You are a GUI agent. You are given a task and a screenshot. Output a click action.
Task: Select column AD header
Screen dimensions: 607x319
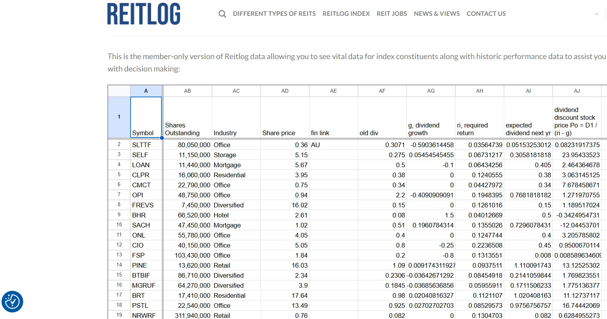click(285, 91)
